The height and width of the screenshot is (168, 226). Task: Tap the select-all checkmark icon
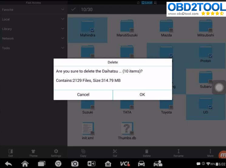[x=73, y=9]
